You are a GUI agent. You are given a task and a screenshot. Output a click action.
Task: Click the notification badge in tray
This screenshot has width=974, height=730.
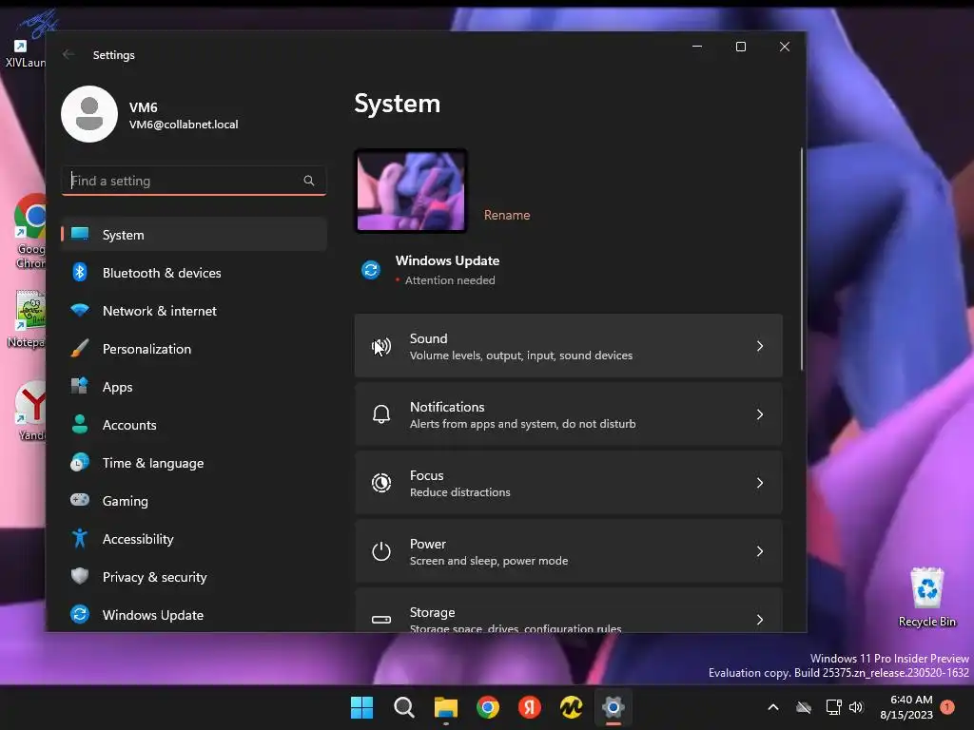pyautogui.click(x=947, y=707)
